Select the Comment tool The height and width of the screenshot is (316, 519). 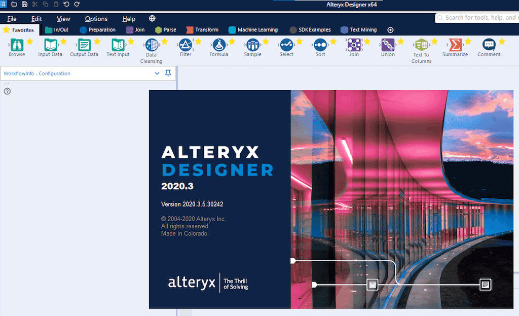tap(489, 47)
